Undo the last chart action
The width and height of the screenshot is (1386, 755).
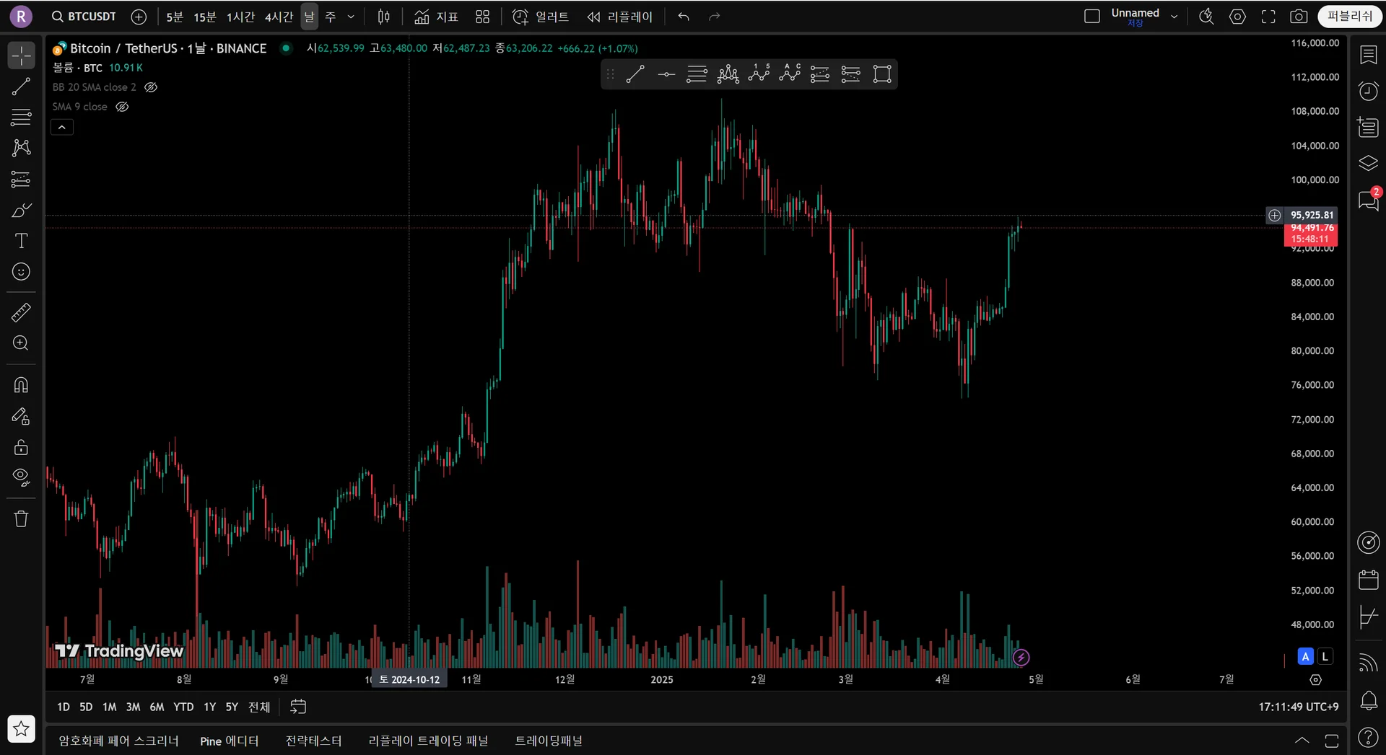[684, 17]
